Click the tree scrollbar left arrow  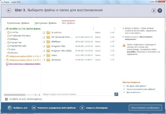[x=36, y=95]
